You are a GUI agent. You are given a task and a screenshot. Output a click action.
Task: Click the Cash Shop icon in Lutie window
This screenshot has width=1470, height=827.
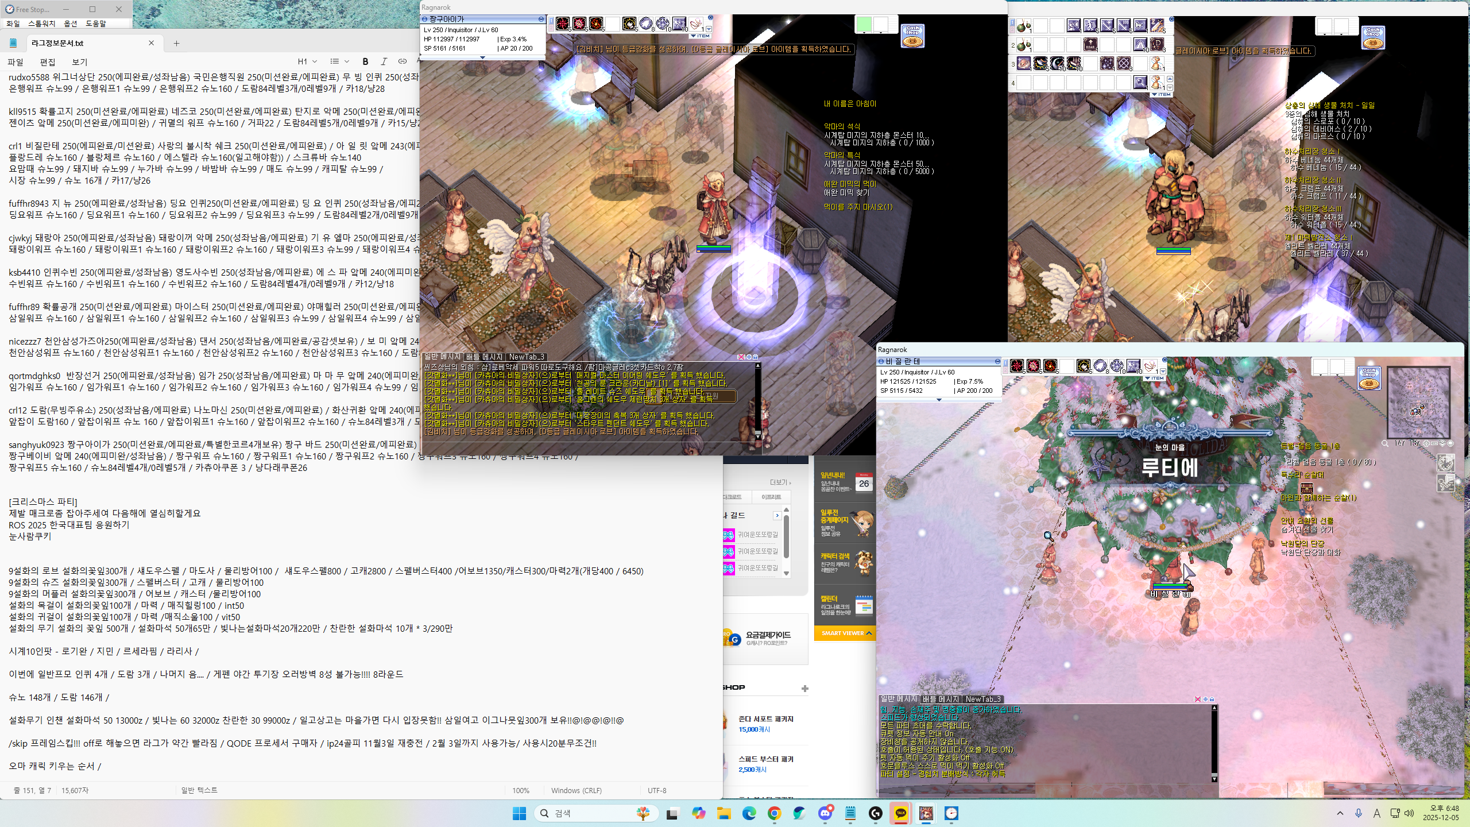(1369, 379)
